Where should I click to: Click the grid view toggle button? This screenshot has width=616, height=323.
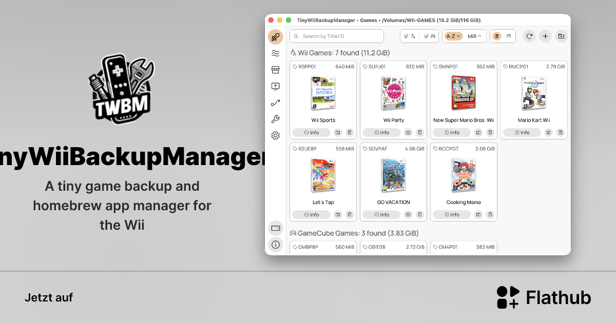(496, 36)
